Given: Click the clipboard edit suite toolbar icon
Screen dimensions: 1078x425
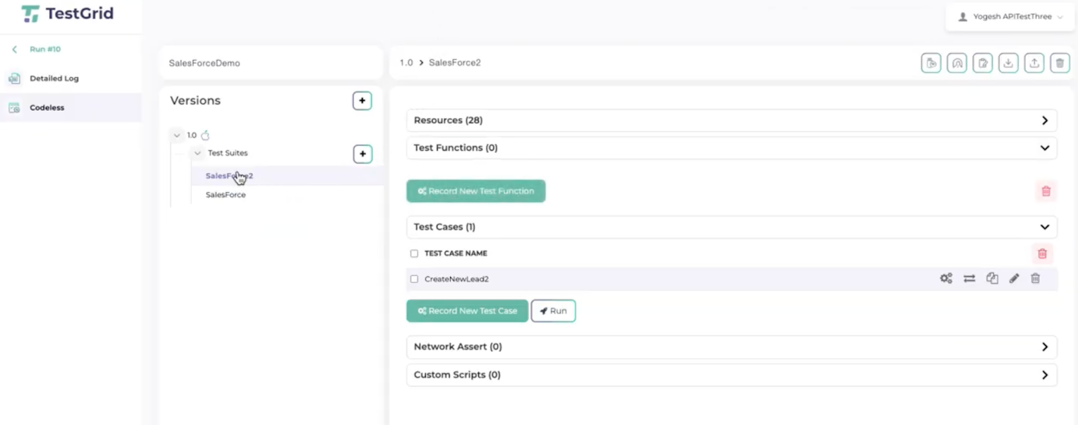Looking at the screenshot, I should (x=982, y=63).
